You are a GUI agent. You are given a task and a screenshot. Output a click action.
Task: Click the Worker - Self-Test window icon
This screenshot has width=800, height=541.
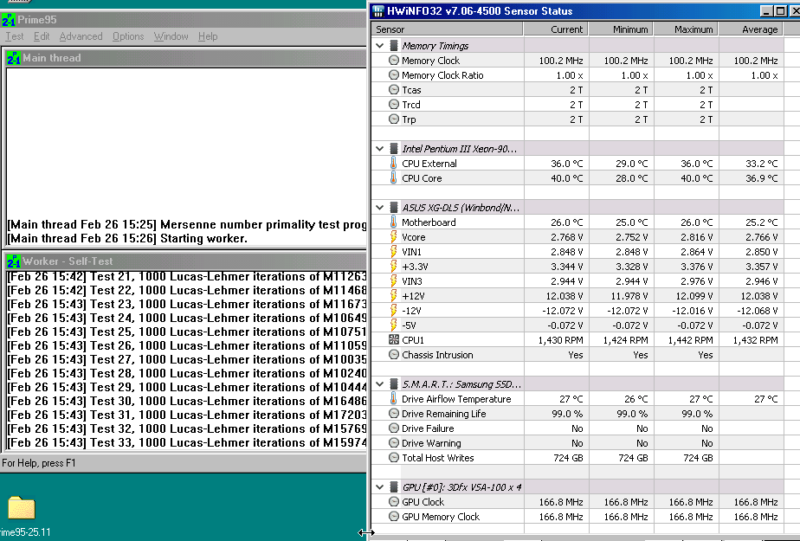coord(13,261)
